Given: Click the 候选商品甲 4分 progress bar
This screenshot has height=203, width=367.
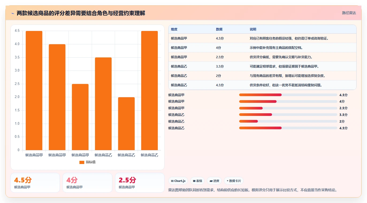Looking at the screenshot, I should click(x=288, y=101).
